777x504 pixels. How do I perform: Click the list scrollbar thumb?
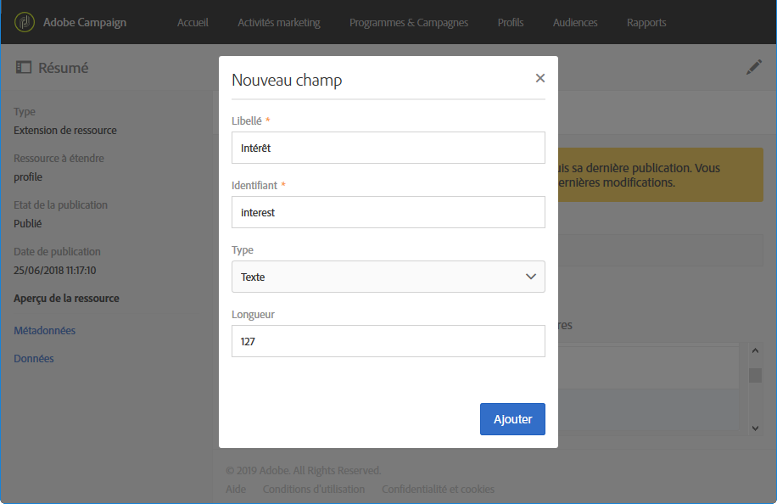(755, 375)
